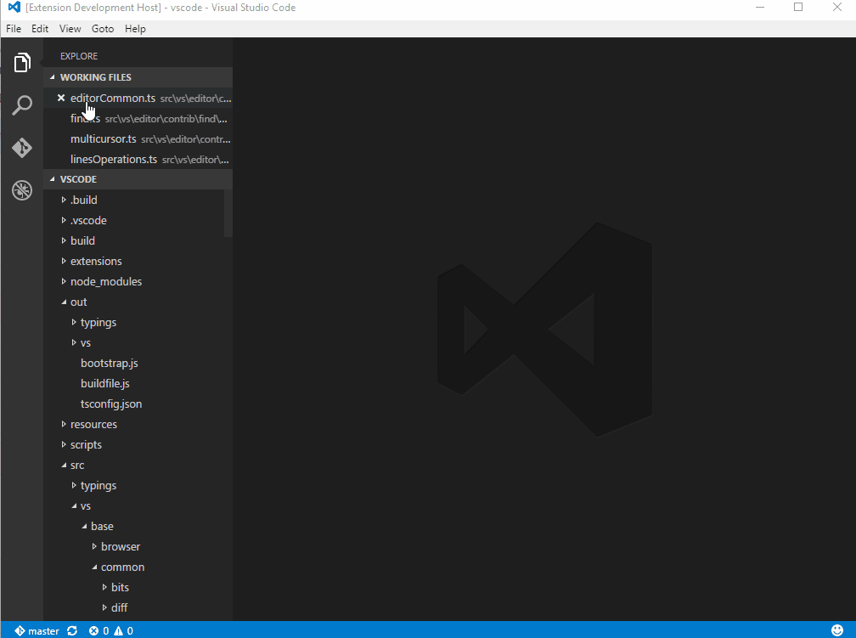Collapse the base folder
Viewport: 856px width, 638px height.
(84, 526)
